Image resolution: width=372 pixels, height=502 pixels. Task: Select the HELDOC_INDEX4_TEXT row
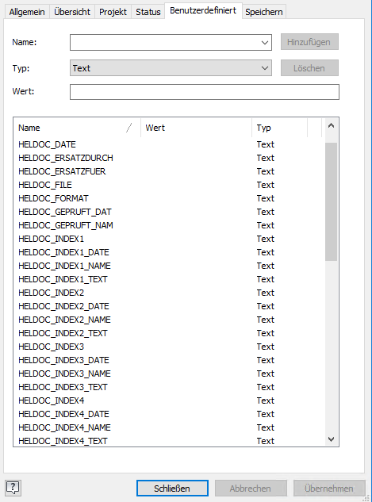[169, 441]
